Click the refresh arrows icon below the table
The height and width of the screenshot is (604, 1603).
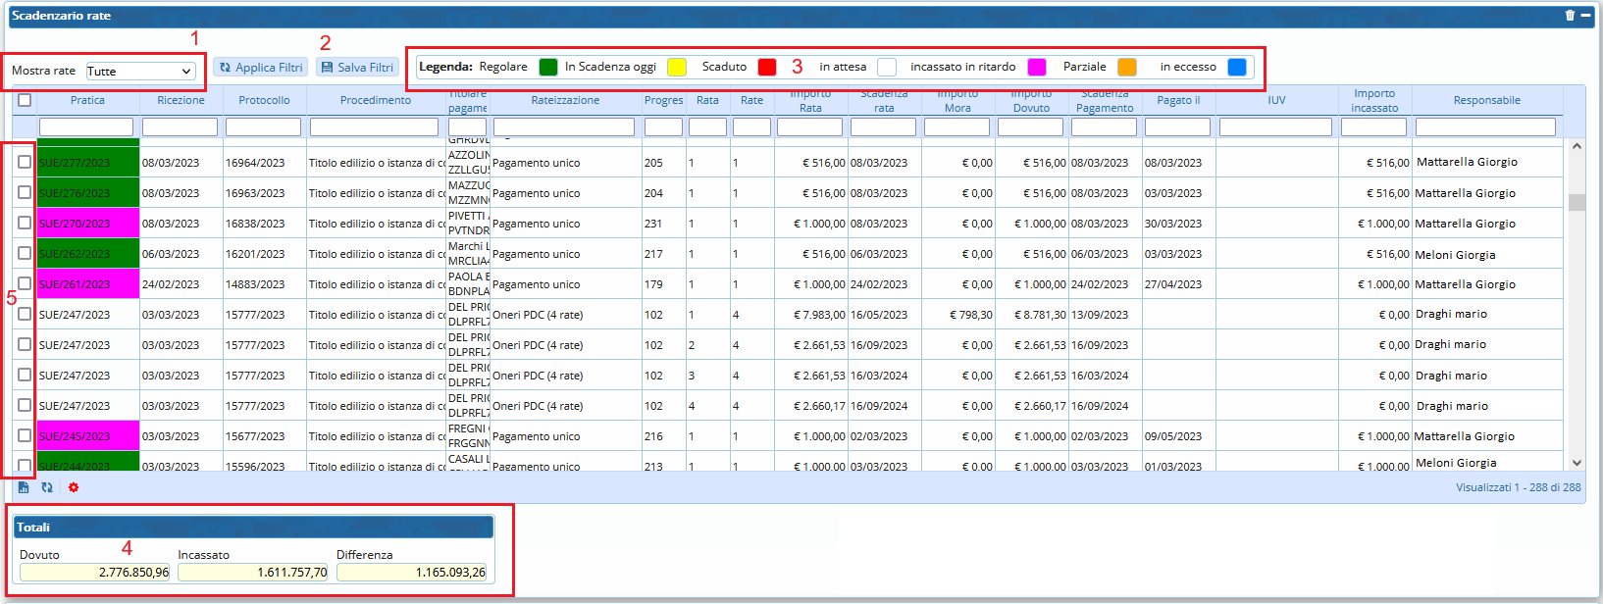tap(47, 487)
